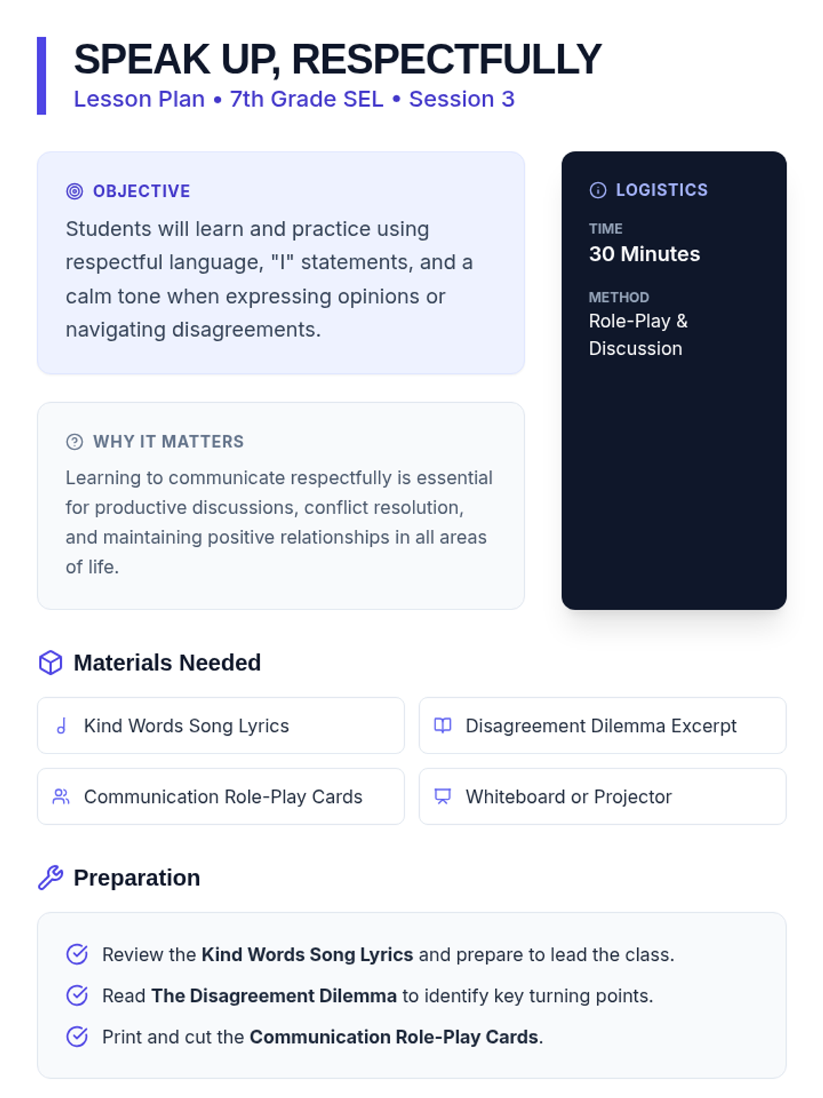Click the 30 Minutes time value

[x=644, y=254]
